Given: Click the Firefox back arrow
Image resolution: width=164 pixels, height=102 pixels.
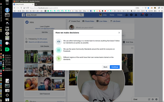Looking at the screenshot, I should [x=15, y=8].
